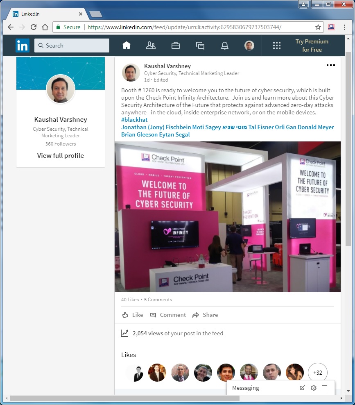Screen dimensions: 355x405
Task: Click the browser extension icon
Action: pos(331,27)
